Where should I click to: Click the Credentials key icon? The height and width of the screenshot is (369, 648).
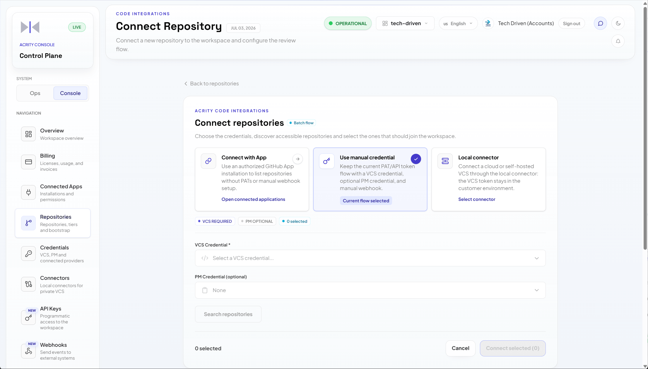[x=28, y=254]
